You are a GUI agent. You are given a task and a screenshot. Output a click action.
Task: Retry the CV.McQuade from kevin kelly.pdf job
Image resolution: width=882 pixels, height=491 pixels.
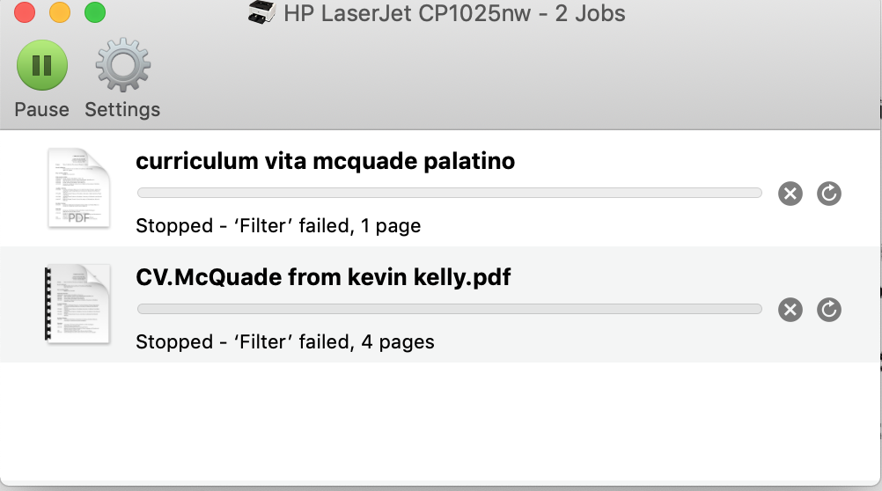829,310
